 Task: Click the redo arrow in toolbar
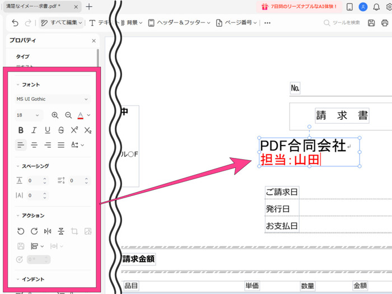point(28,23)
